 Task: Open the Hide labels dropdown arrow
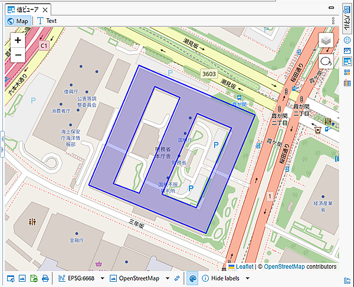point(247,278)
